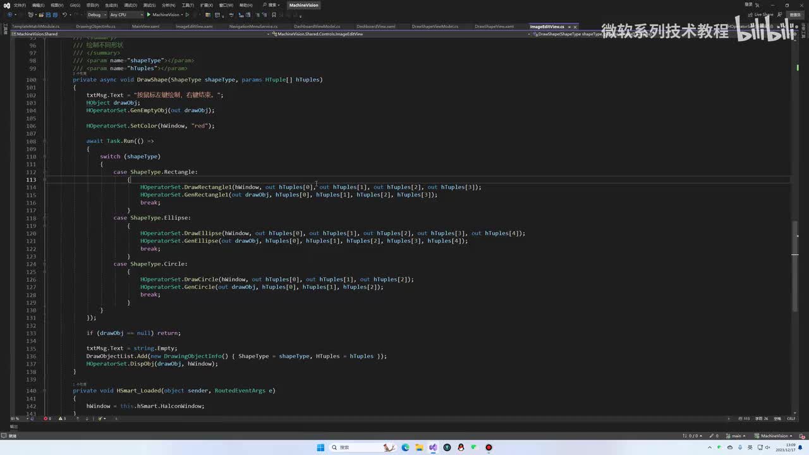Image resolution: width=809 pixels, height=455 pixels.
Task: Switch to the DrawShapeView.xaml tab
Action: [x=494, y=27]
